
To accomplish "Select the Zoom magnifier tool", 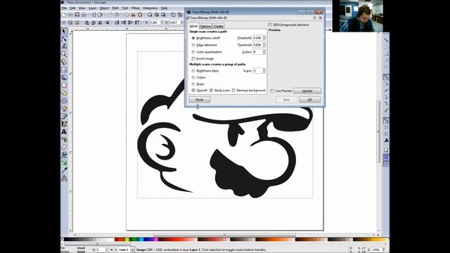I will pos(64,54).
